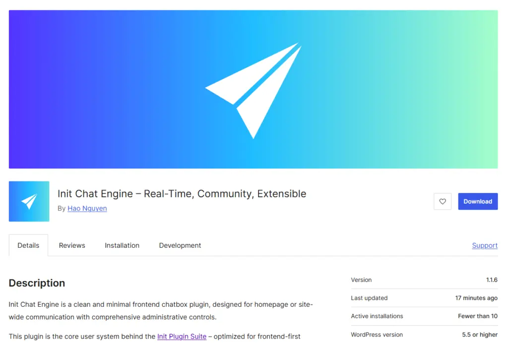The height and width of the screenshot is (343, 508).
Task: Click the plugin title heading text
Action: pyautogui.click(x=182, y=193)
